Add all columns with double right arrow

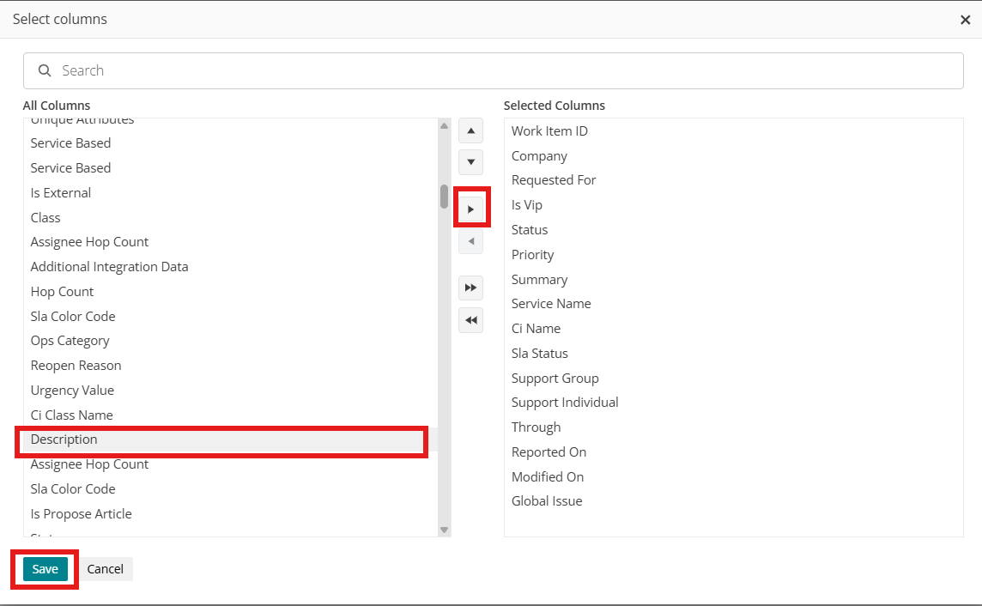pyautogui.click(x=470, y=288)
